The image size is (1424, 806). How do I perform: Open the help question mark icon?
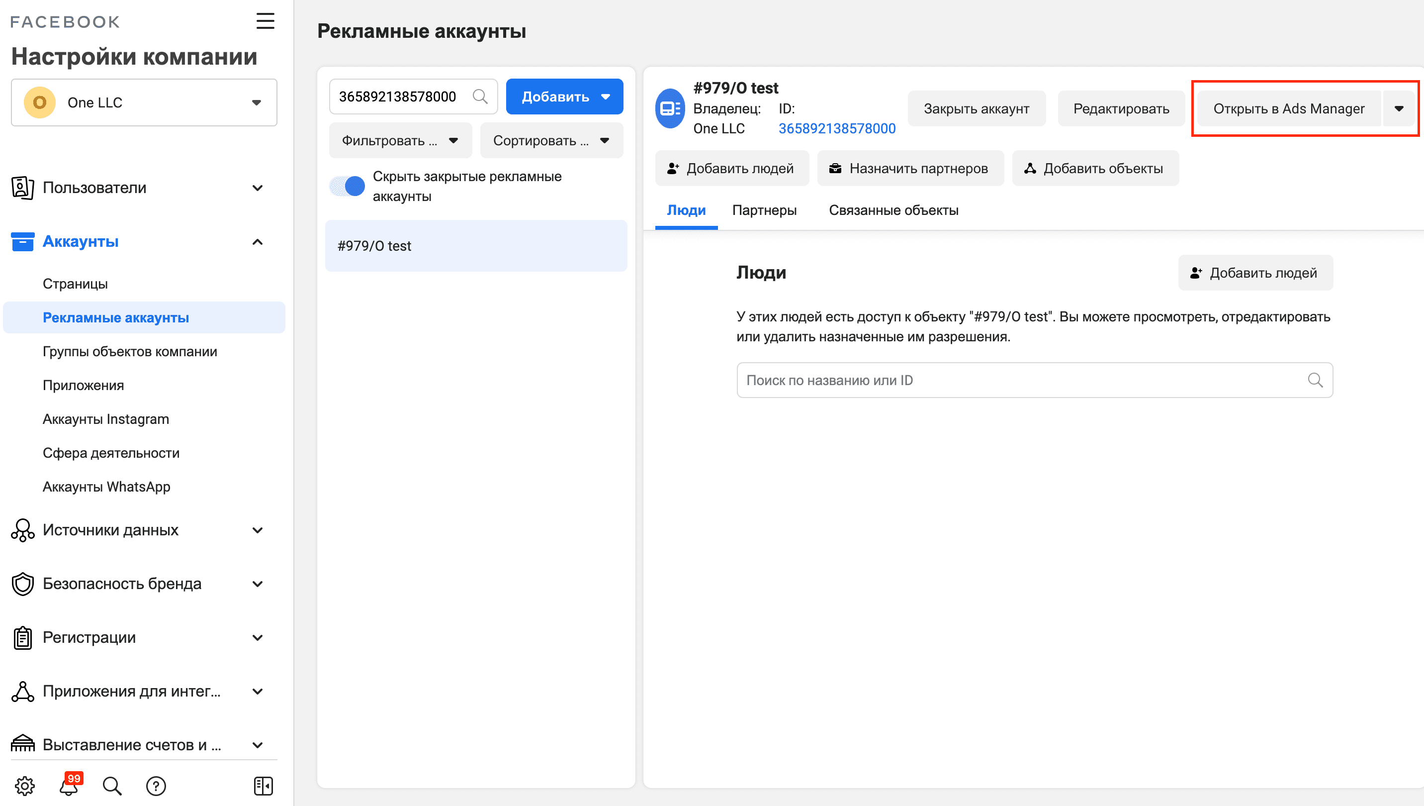pyautogui.click(x=156, y=786)
